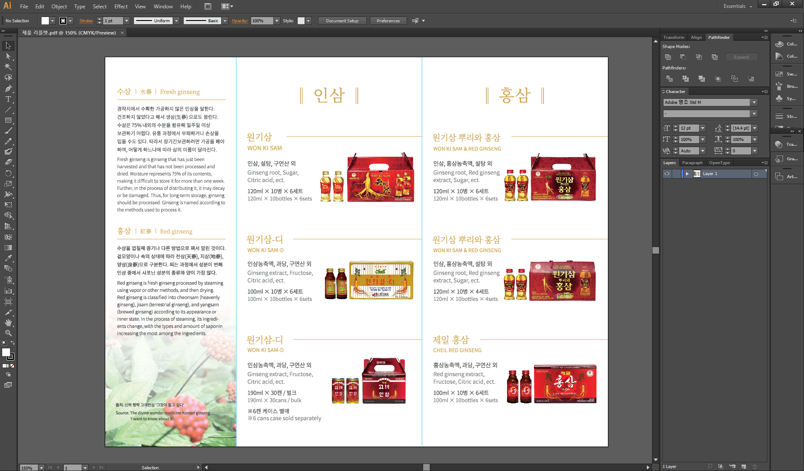Switch to the OpenType tab

tap(719, 163)
